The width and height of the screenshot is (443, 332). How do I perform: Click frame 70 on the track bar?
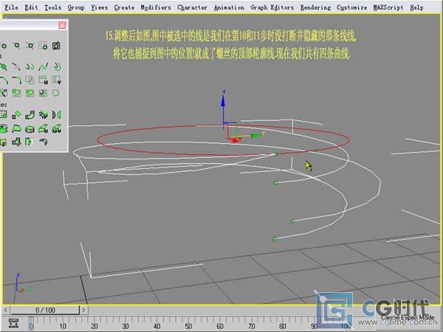251,326
